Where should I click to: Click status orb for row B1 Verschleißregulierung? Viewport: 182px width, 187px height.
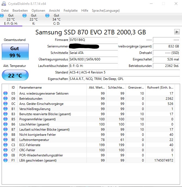pyautogui.click(x=5, y=109)
